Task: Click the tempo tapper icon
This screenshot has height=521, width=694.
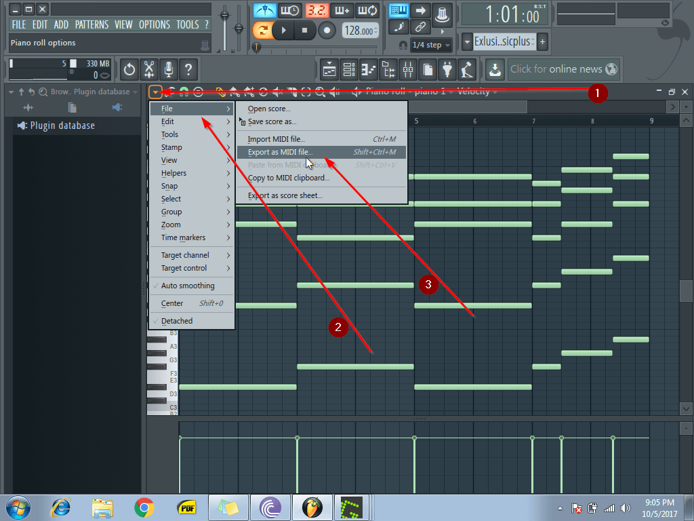Action: click(468, 70)
